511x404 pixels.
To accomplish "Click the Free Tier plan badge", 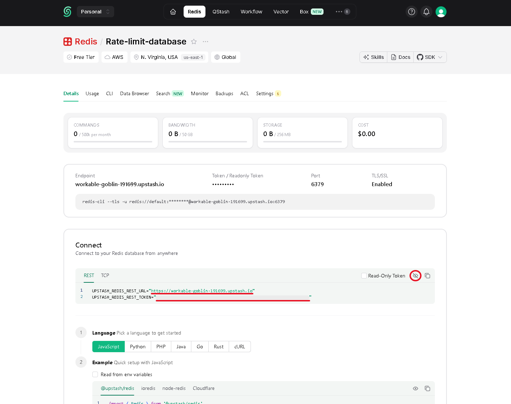I will (81, 57).
